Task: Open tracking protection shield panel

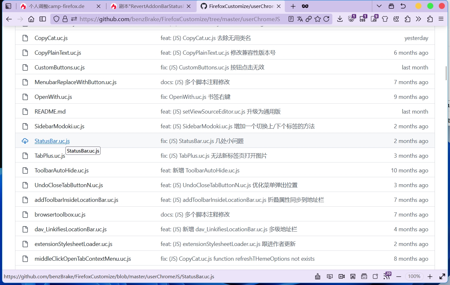Action: [56, 19]
